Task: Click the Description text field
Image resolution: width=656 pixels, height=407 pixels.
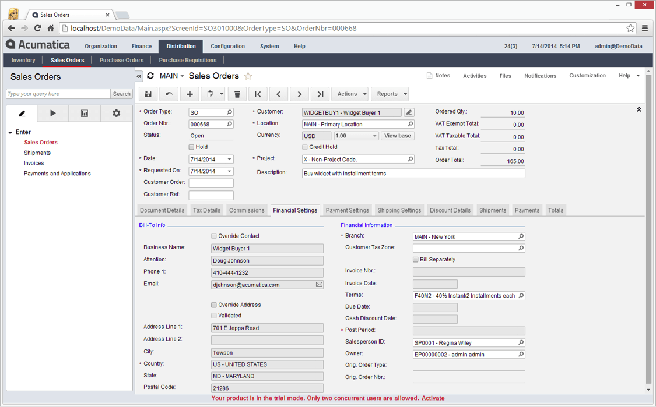Action: click(x=413, y=174)
